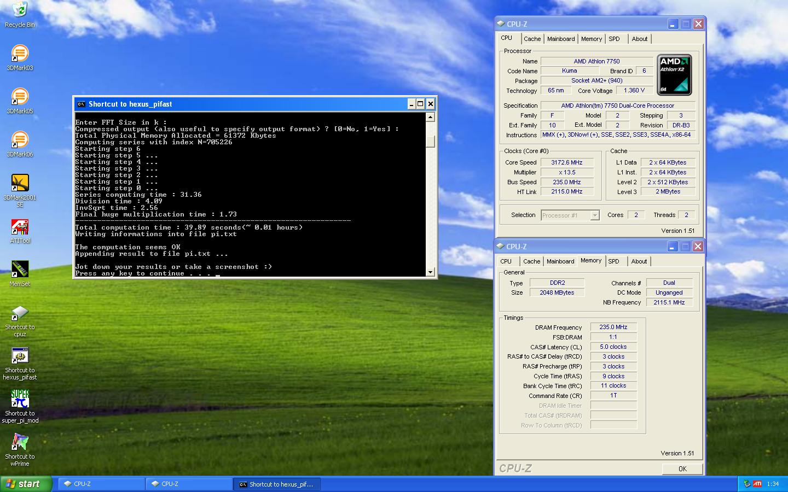Minimize the hexus_pifast console window
Screen dimensions: 788x492
coord(412,104)
